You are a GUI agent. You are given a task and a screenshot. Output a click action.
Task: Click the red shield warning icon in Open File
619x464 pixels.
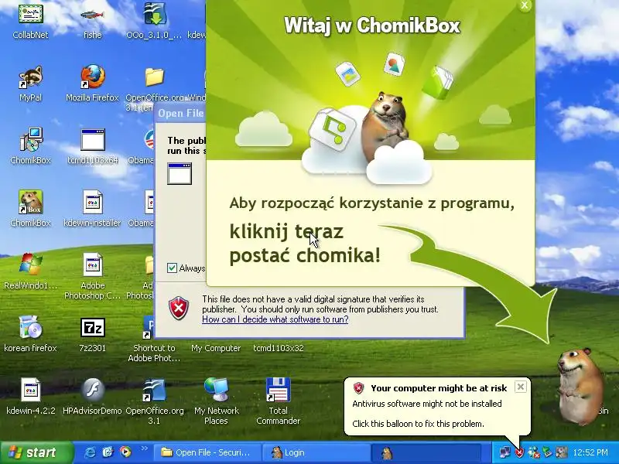[x=179, y=309]
